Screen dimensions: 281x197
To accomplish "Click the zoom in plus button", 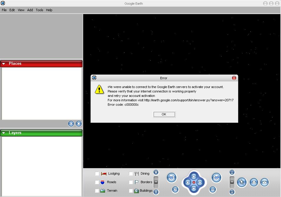I will coord(156,172).
